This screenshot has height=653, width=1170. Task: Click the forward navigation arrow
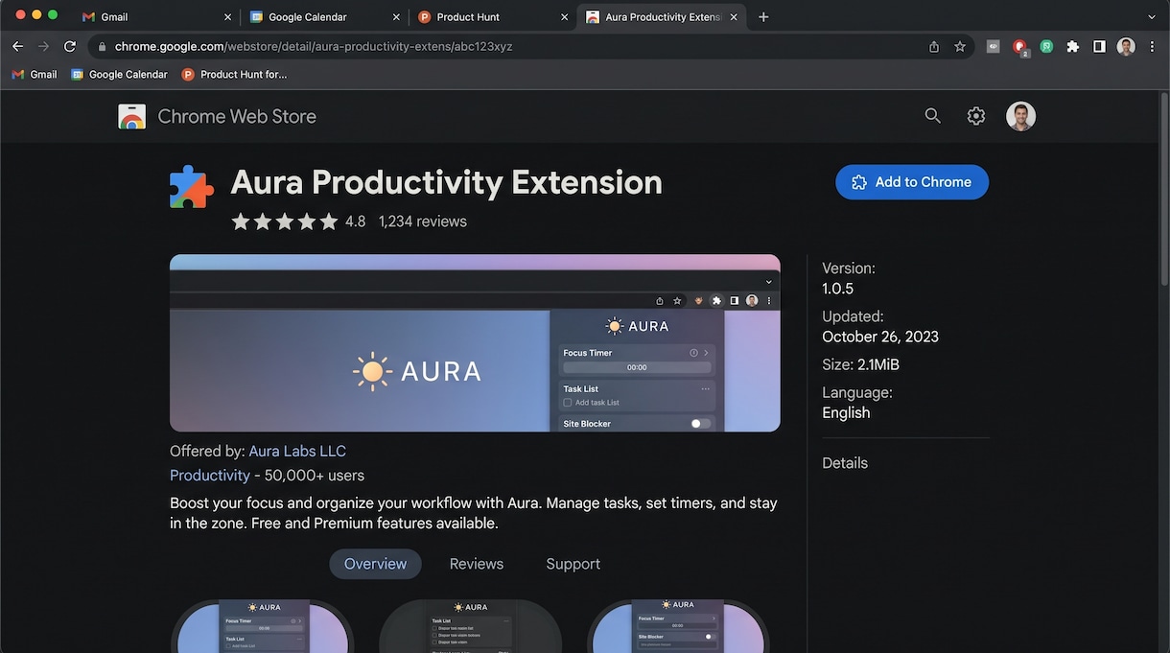pyautogui.click(x=43, y=46)
